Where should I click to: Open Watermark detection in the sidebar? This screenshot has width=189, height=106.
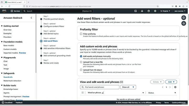coord(12,81)
